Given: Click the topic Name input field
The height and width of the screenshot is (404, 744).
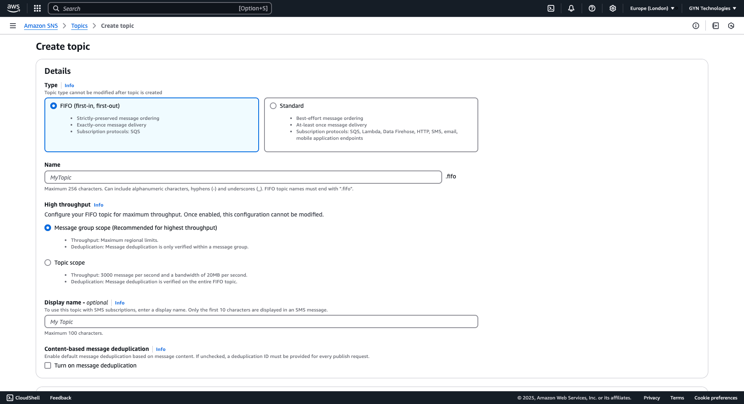Looking at the screenshot, I should click(243, 177).
